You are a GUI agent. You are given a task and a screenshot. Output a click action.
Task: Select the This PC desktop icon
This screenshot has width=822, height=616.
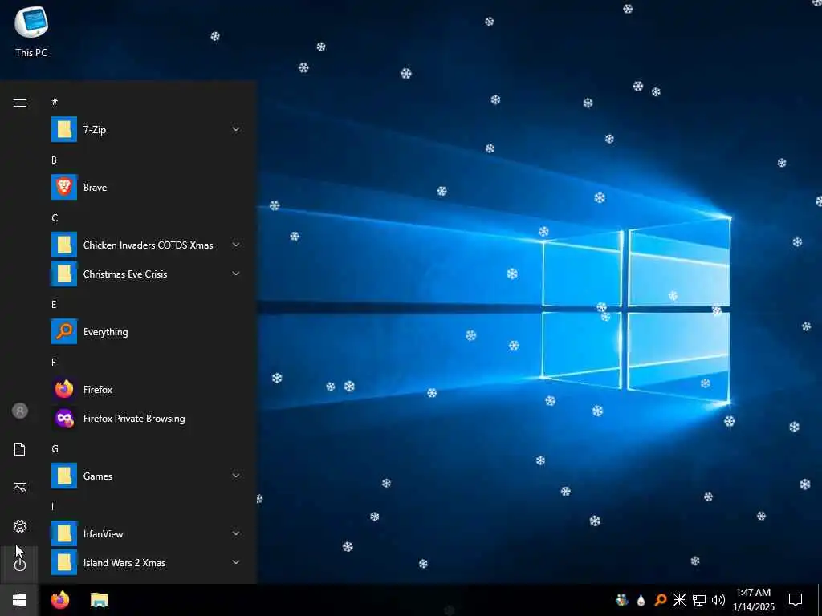tap(31, 31)
